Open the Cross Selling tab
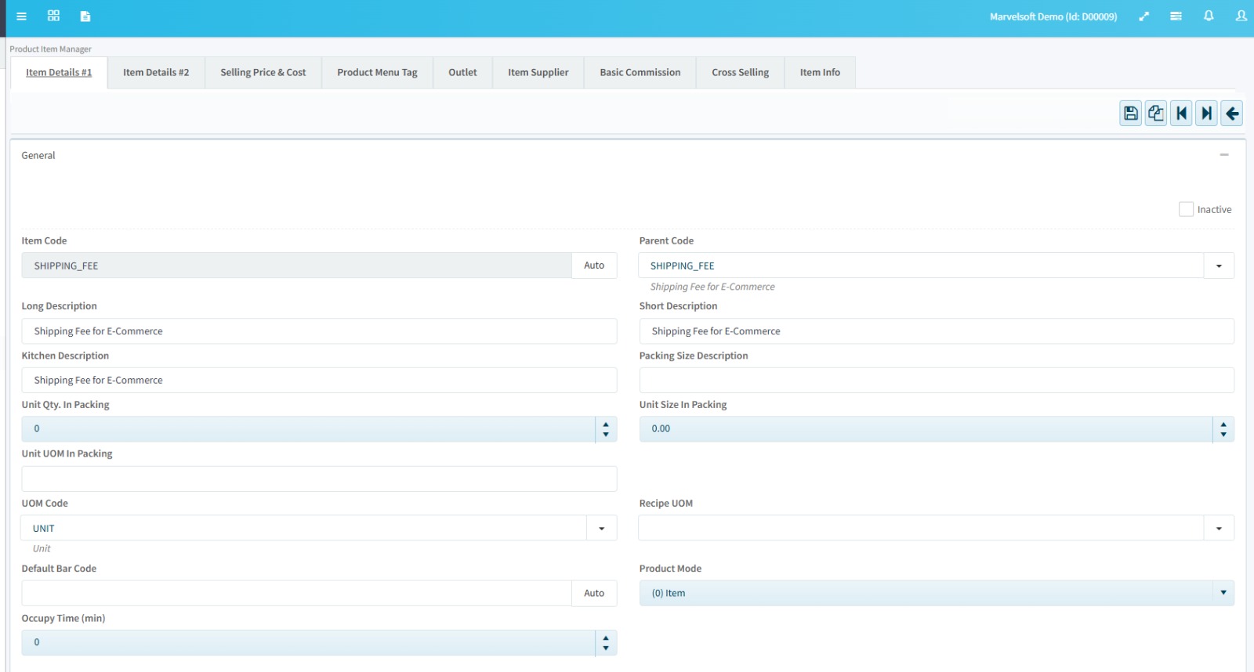 click(741, 72)
